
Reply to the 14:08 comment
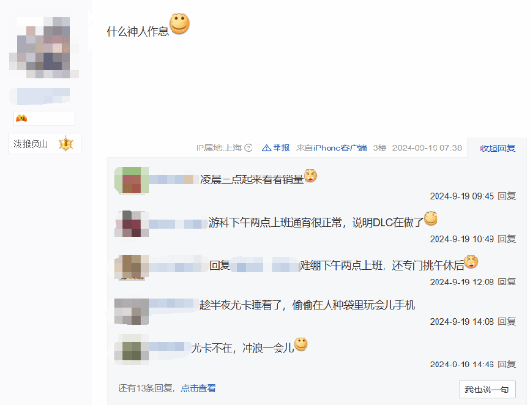(x=506, y=321)
